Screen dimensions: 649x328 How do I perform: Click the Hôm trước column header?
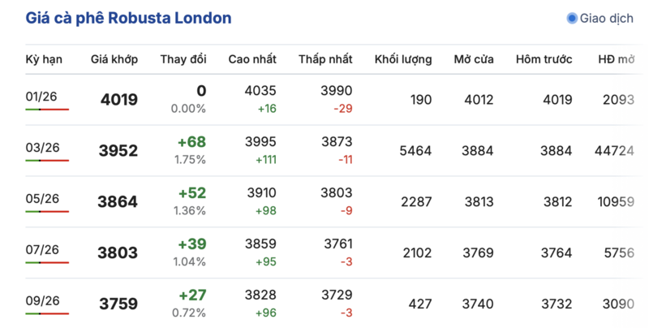(x=544, y=59)
